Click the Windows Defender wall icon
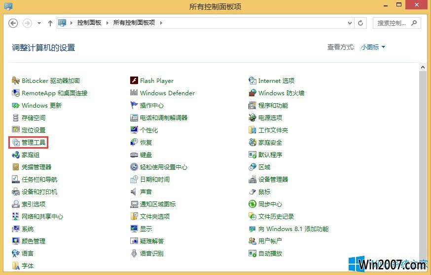This screenshot has height=275, width=431. point(134,93)
